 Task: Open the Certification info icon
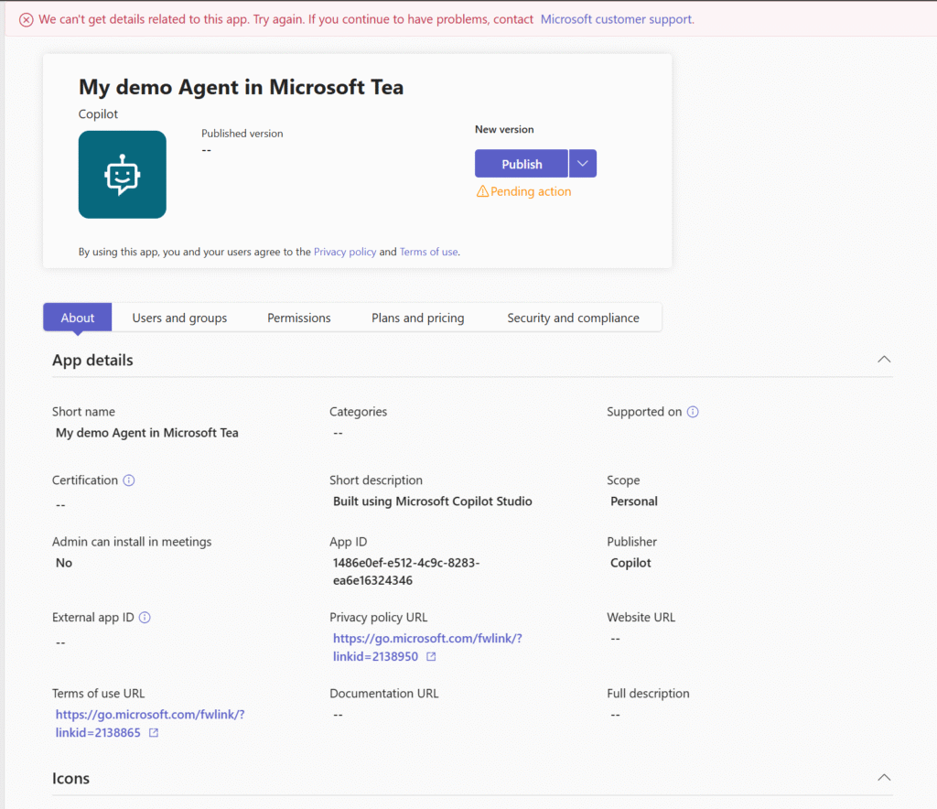coord(129,480)
